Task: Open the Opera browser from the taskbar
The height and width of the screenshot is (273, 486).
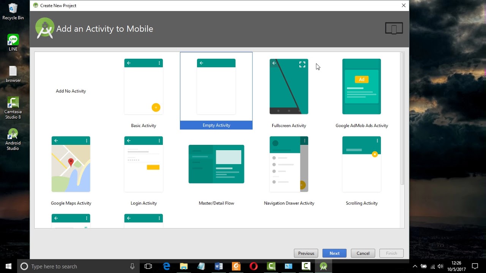Action: 254,266
